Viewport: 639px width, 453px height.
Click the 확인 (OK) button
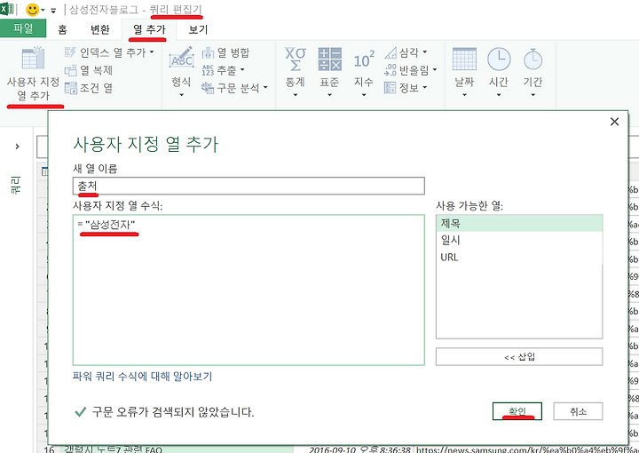point(517,411)
